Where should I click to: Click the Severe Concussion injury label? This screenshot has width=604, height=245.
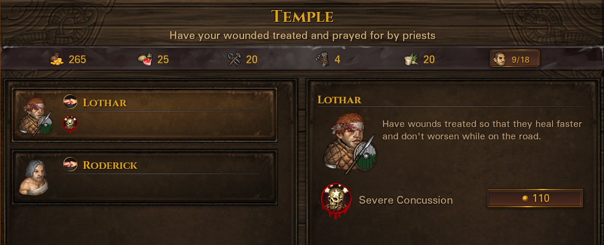coord(405,200)
